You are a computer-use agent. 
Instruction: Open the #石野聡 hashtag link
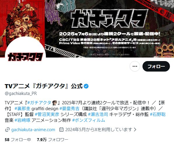coord(158,114)
